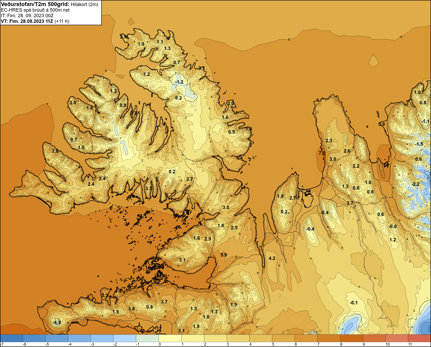Click the colour scale swatch between 4 and 5
Image resolution: width=431 pixels, height=347 pixels.
coord(261,338)
